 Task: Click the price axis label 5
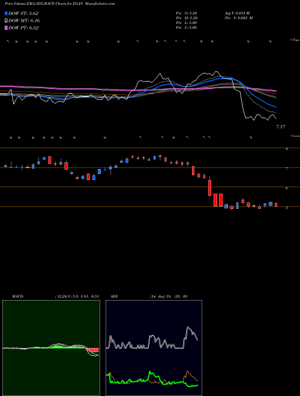coord(287,208)
